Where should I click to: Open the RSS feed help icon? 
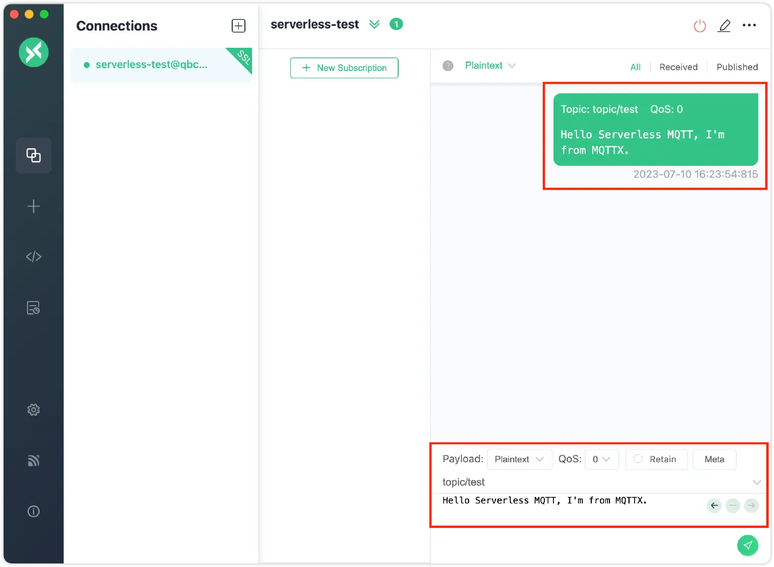34,460
